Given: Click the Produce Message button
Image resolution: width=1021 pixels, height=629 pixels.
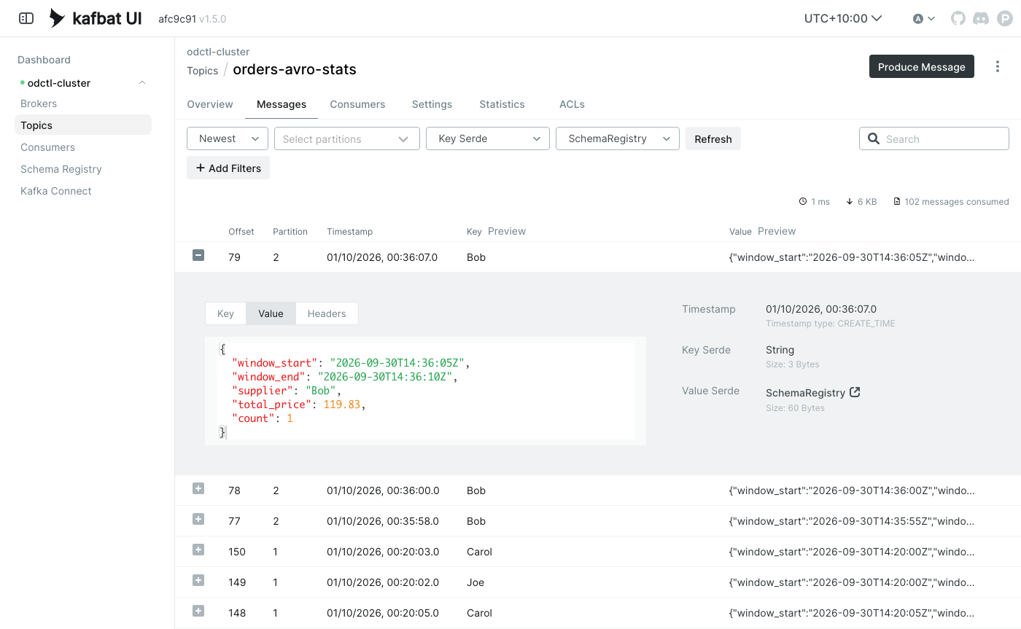Looking at the screenshot, I should (x=922, y=66).
